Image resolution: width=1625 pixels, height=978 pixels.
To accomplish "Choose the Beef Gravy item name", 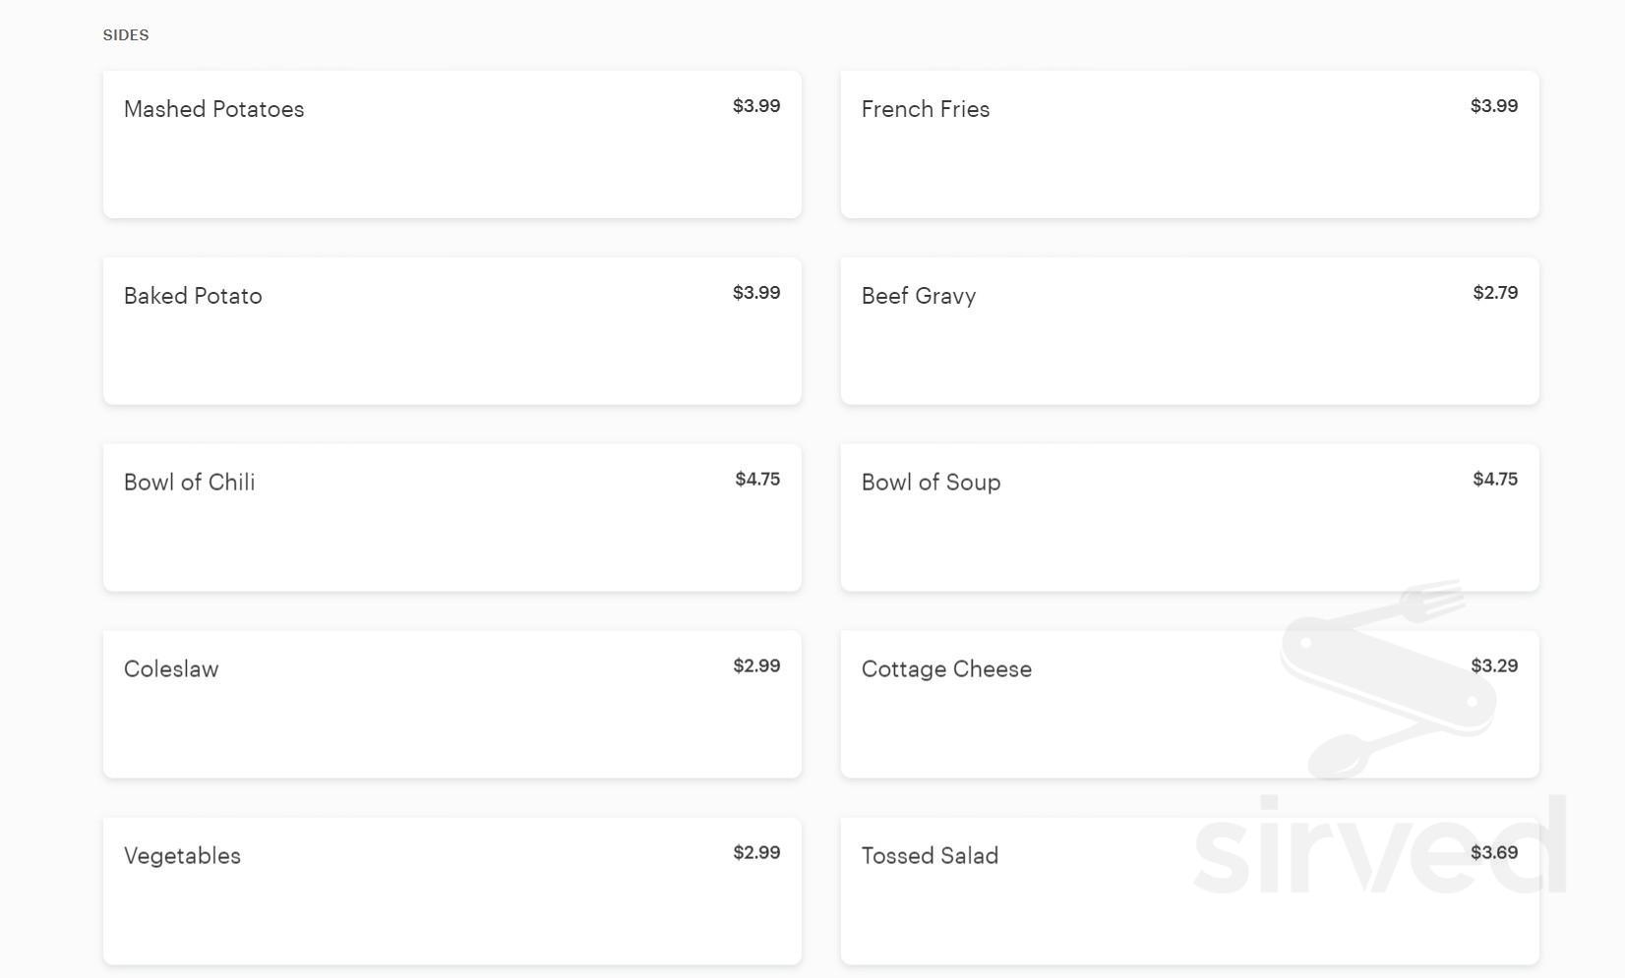I will [x=918, y=296].
